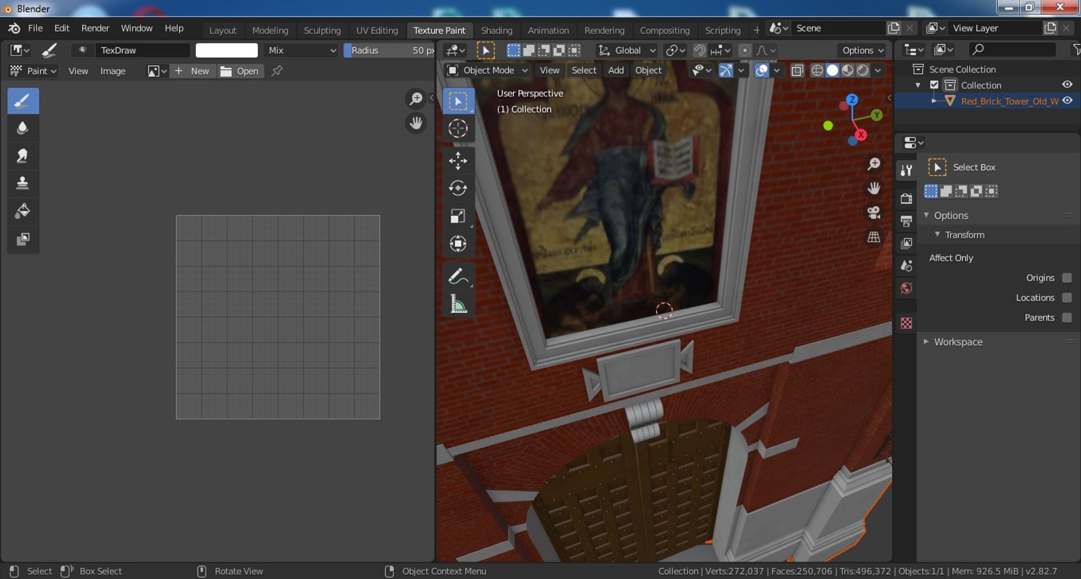This screenshot has height=579, width=1081.
Task: Activate the Transform tool
Action: (458, 243)
